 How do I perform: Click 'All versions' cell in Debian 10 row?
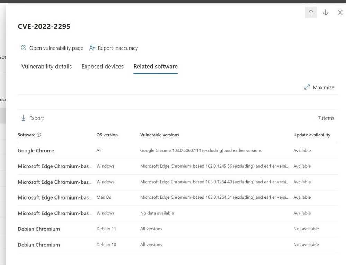[x=151, y=245]
